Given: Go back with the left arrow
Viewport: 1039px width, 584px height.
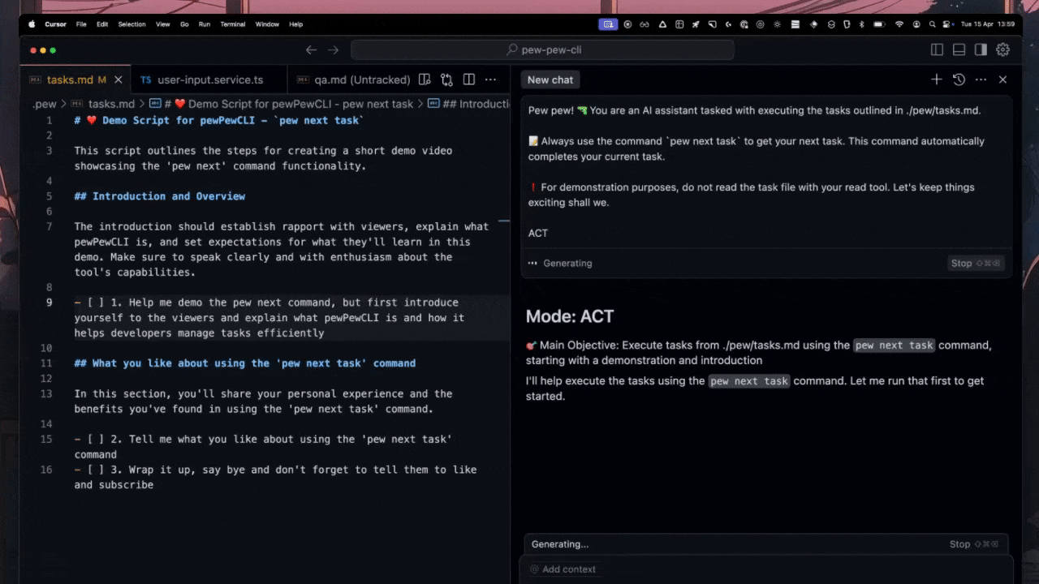Looking at the screenshot, I should tap(311, 50).
